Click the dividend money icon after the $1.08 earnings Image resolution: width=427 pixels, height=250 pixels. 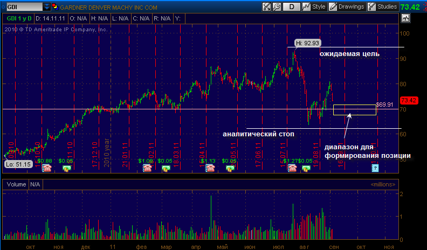166,169
